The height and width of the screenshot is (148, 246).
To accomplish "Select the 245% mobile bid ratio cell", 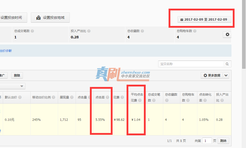I will tap(36, 120).
